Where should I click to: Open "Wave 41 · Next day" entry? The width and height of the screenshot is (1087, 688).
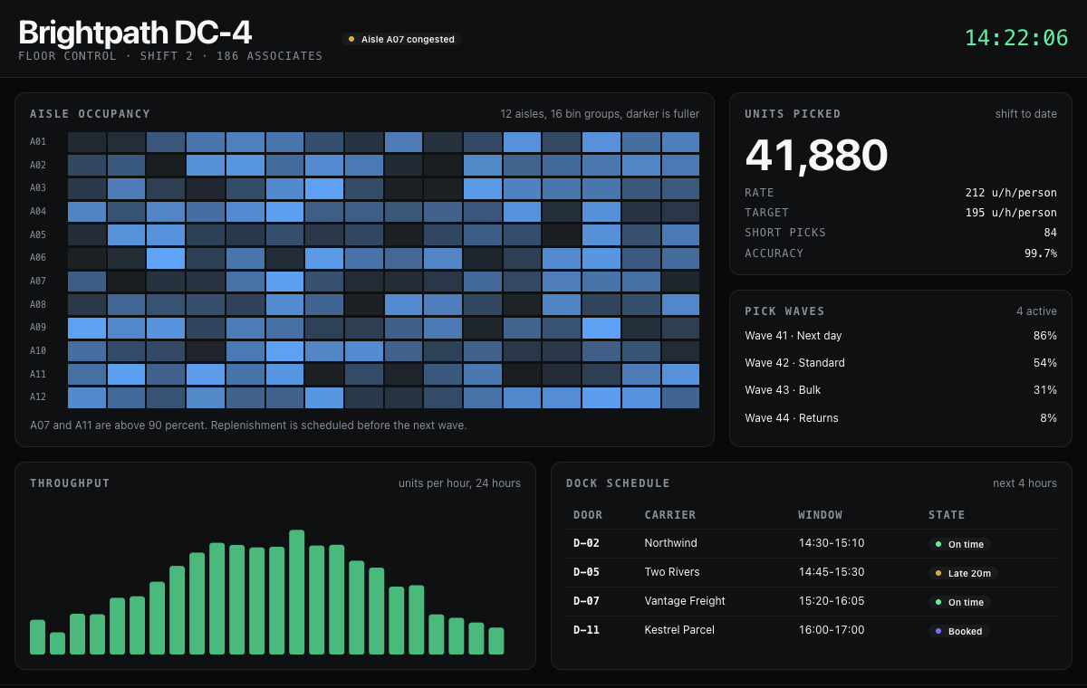click(794, 336)
